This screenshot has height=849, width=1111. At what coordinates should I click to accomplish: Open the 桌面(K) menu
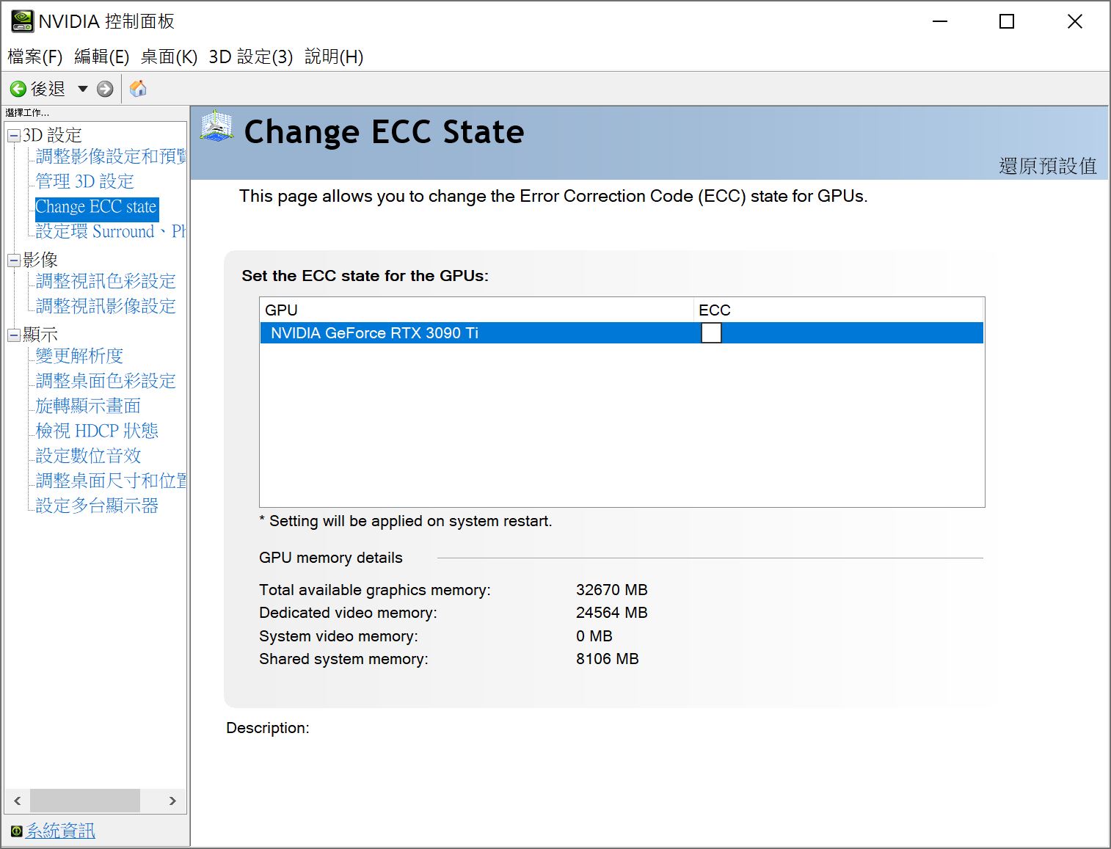tap(169, 57)
